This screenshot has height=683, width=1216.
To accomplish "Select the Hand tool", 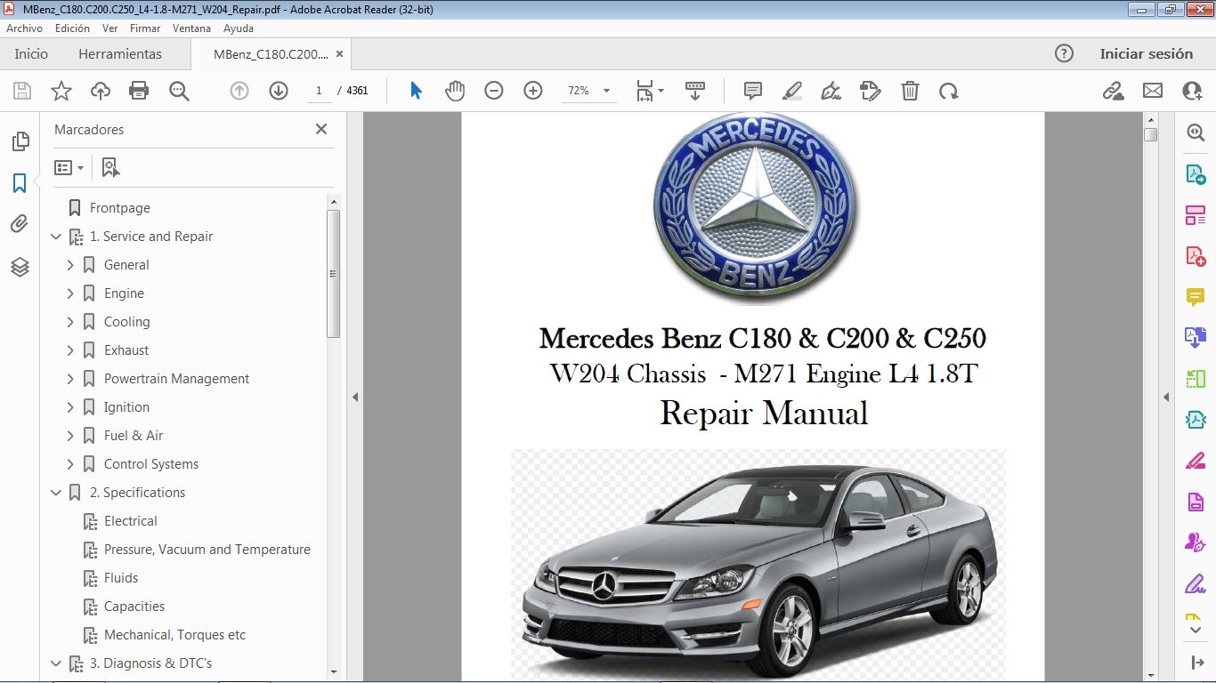I will [455, 90].
